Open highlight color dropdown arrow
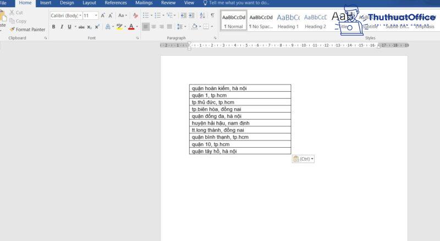Viewport: 440px width, 241px height. (x=125, y=27)
